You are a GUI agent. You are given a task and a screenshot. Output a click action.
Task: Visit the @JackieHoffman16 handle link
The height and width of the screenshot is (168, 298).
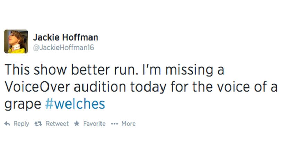(63, 48)
